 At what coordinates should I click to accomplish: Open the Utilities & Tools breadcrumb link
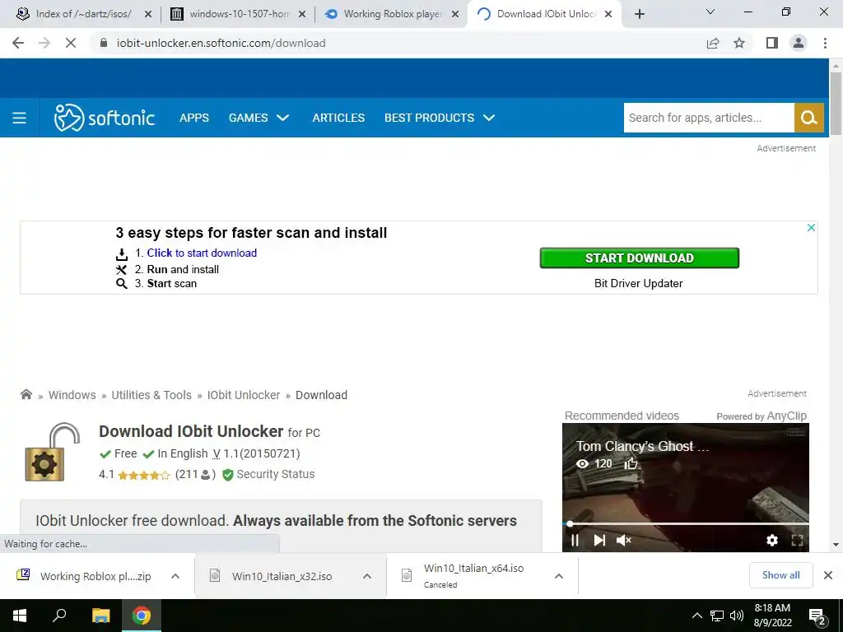[x=151, y=395]
